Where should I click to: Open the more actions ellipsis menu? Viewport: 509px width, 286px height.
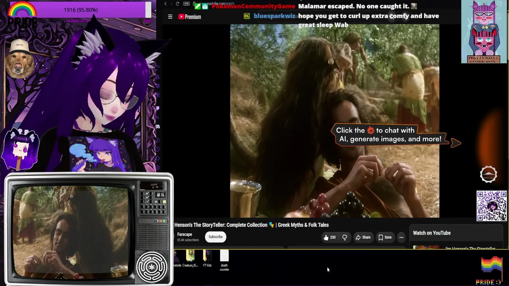401,238
